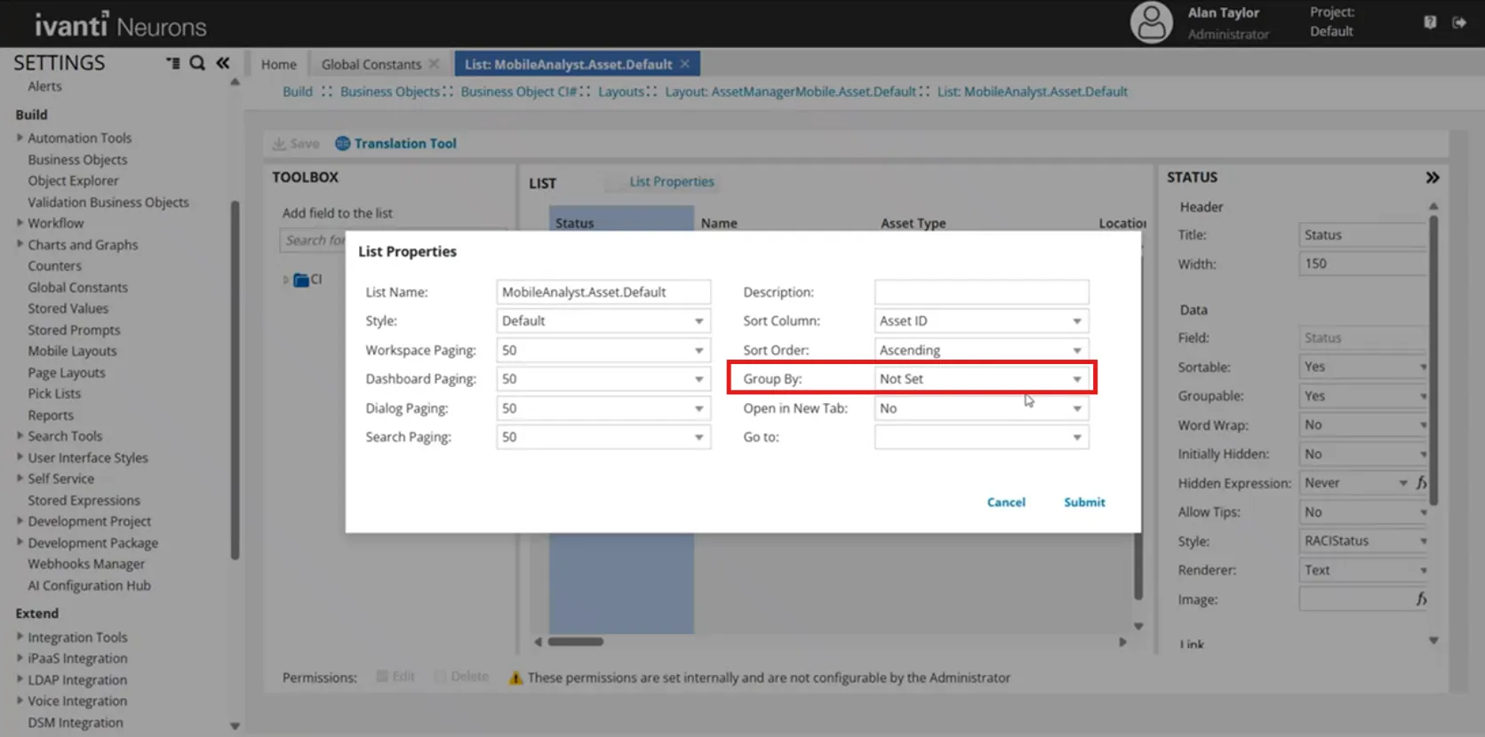Open the Sort Column dropdown

click(x=981, y=321)
